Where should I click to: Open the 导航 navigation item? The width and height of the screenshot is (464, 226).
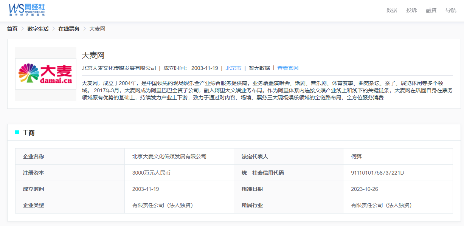click(451, 10)
